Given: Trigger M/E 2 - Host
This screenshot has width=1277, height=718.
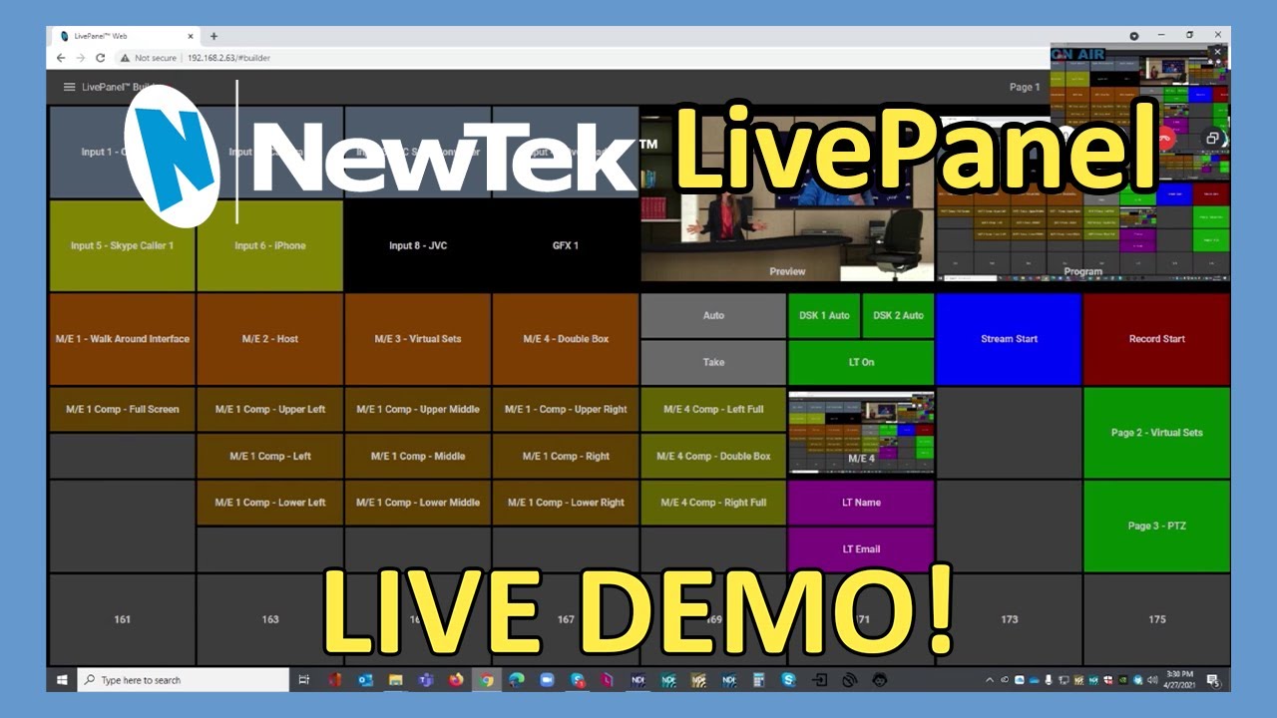Looking at the screenshot, I should [x=270, y=339].
